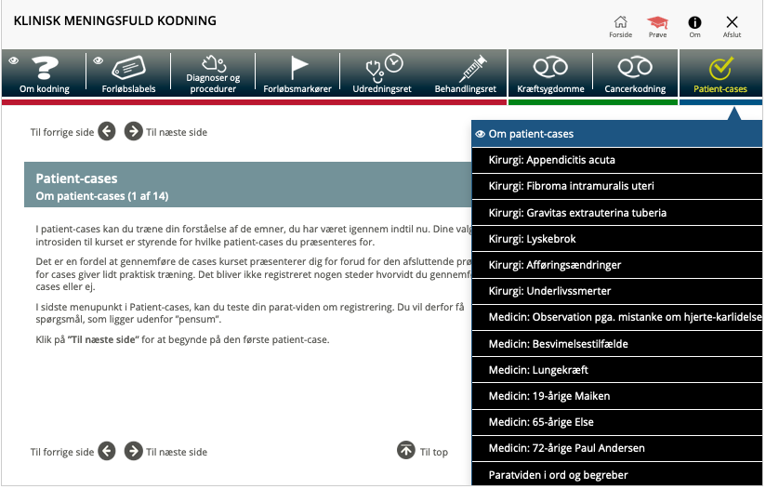Click the eye icon on Forløbslabels tab
Screen dimensions: 766x489
pyautogui.click(x=99, y=60)
